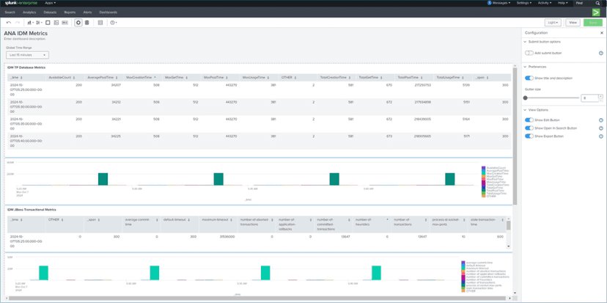Click the View button

pyautogui.click(x=573, y=23)
